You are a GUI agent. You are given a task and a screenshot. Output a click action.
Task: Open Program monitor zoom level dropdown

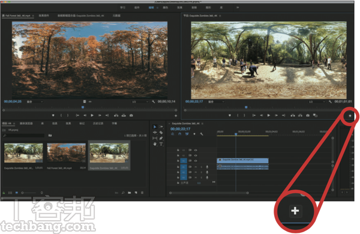pos(216,101)
